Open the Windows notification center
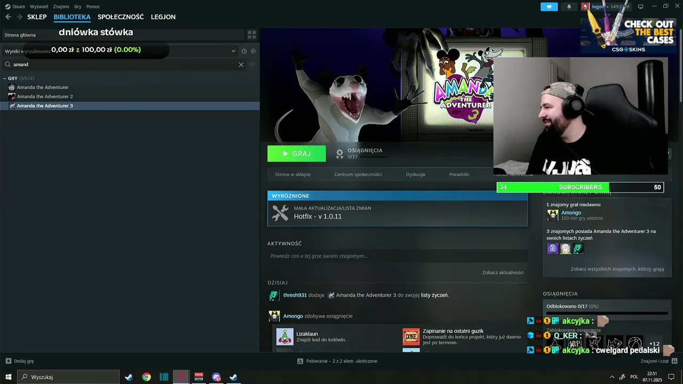 (671, 377)
